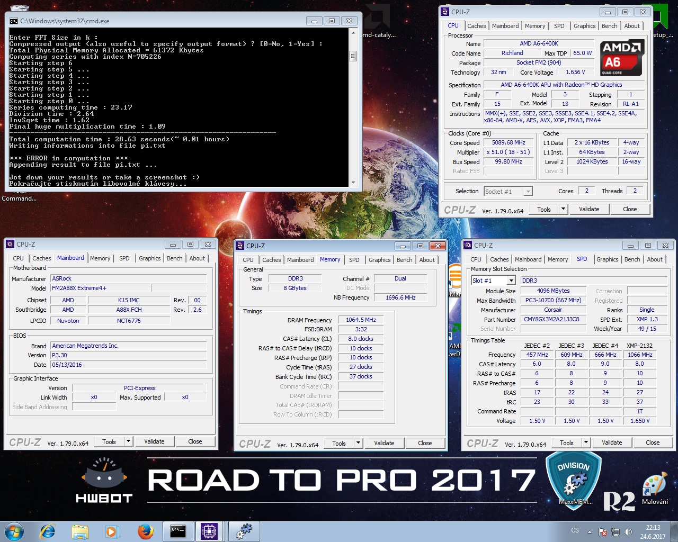Click the CAS# Latency value 8.0 clocks

(361, 339)
